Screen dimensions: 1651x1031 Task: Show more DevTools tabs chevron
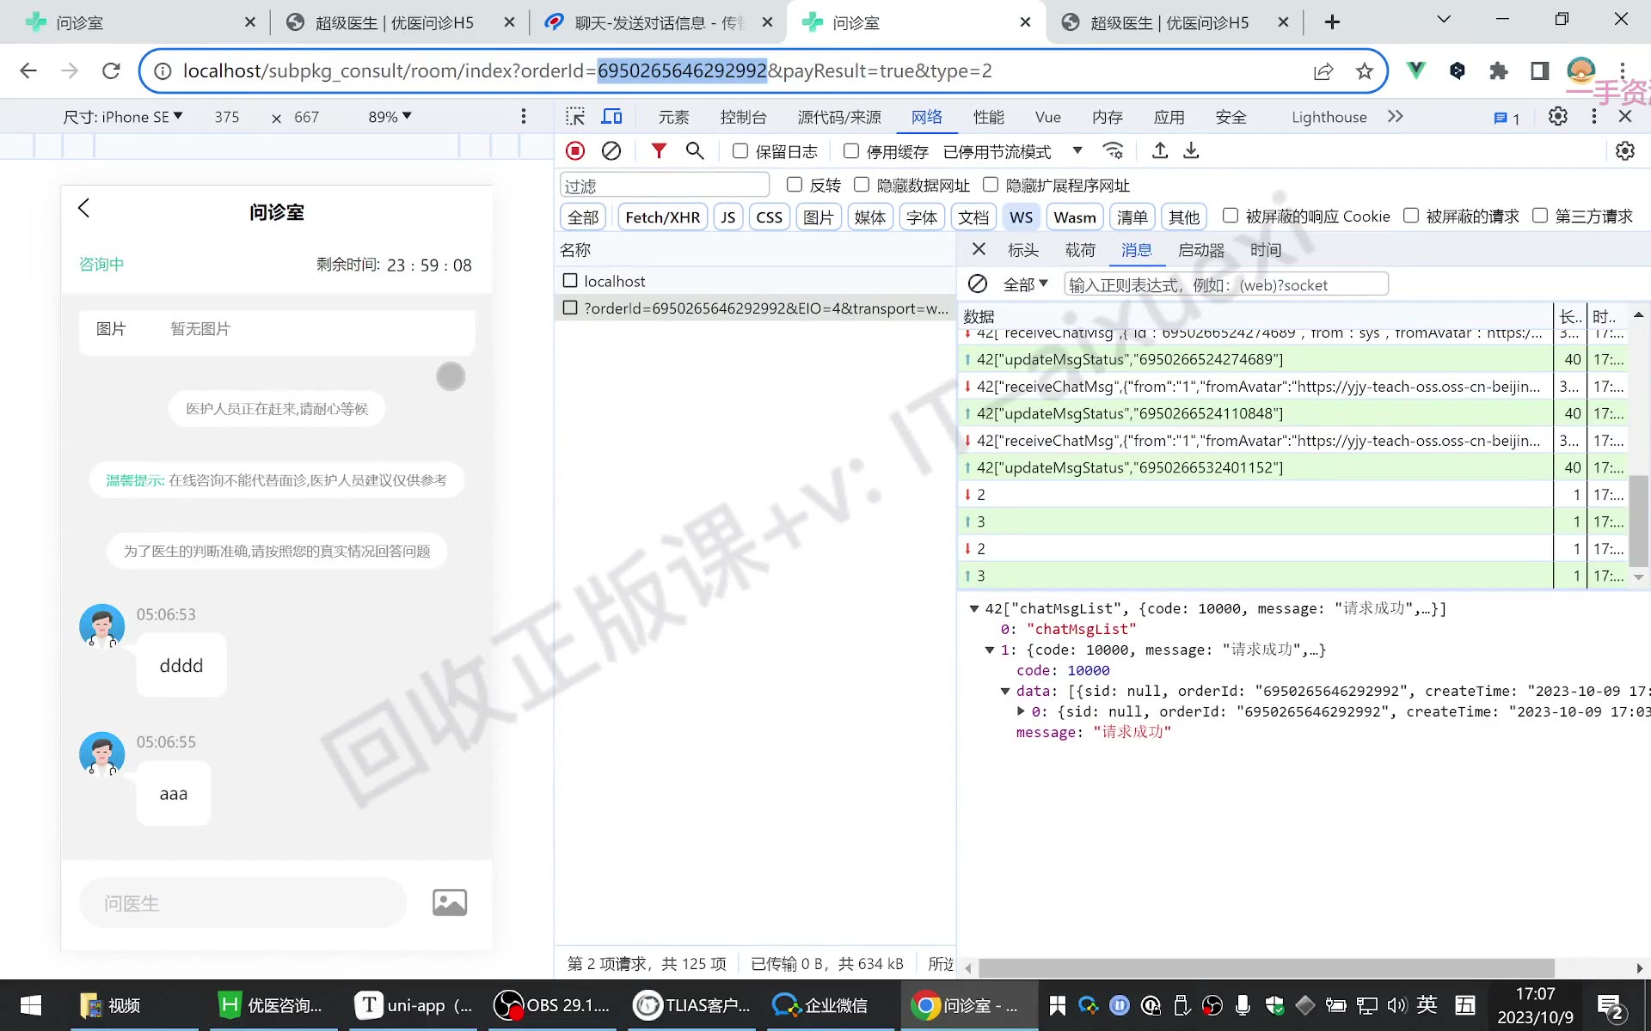coord(1396,117)
